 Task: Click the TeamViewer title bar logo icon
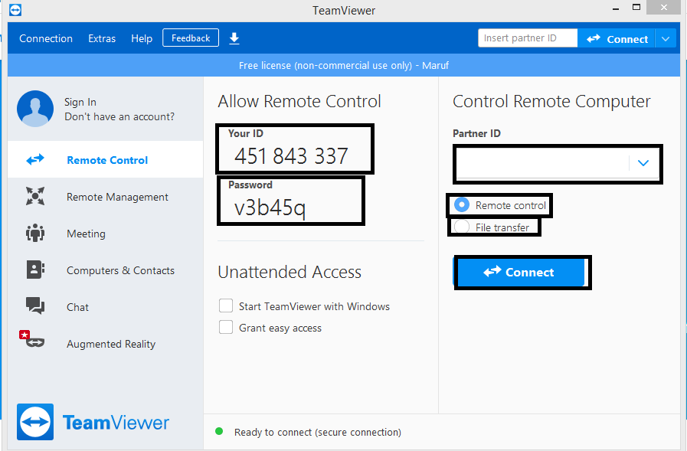click(x=15, y=10)
